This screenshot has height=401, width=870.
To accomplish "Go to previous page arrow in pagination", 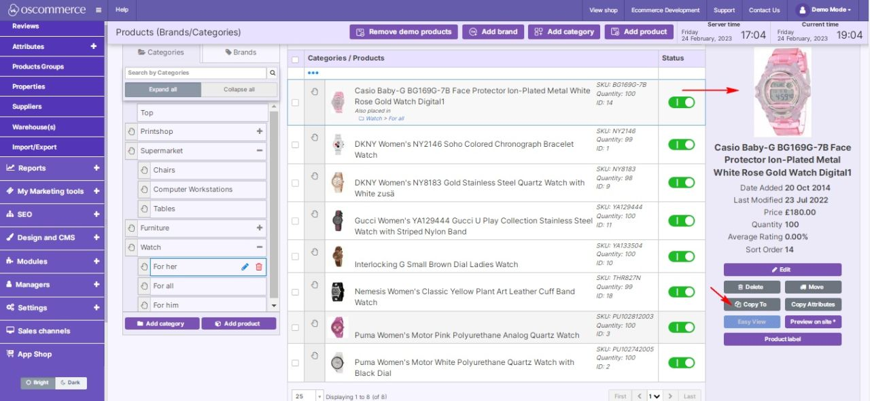I will (639, 396).
